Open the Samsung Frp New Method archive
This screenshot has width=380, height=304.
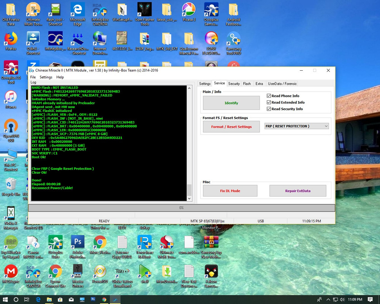click(x=211, y=247)
